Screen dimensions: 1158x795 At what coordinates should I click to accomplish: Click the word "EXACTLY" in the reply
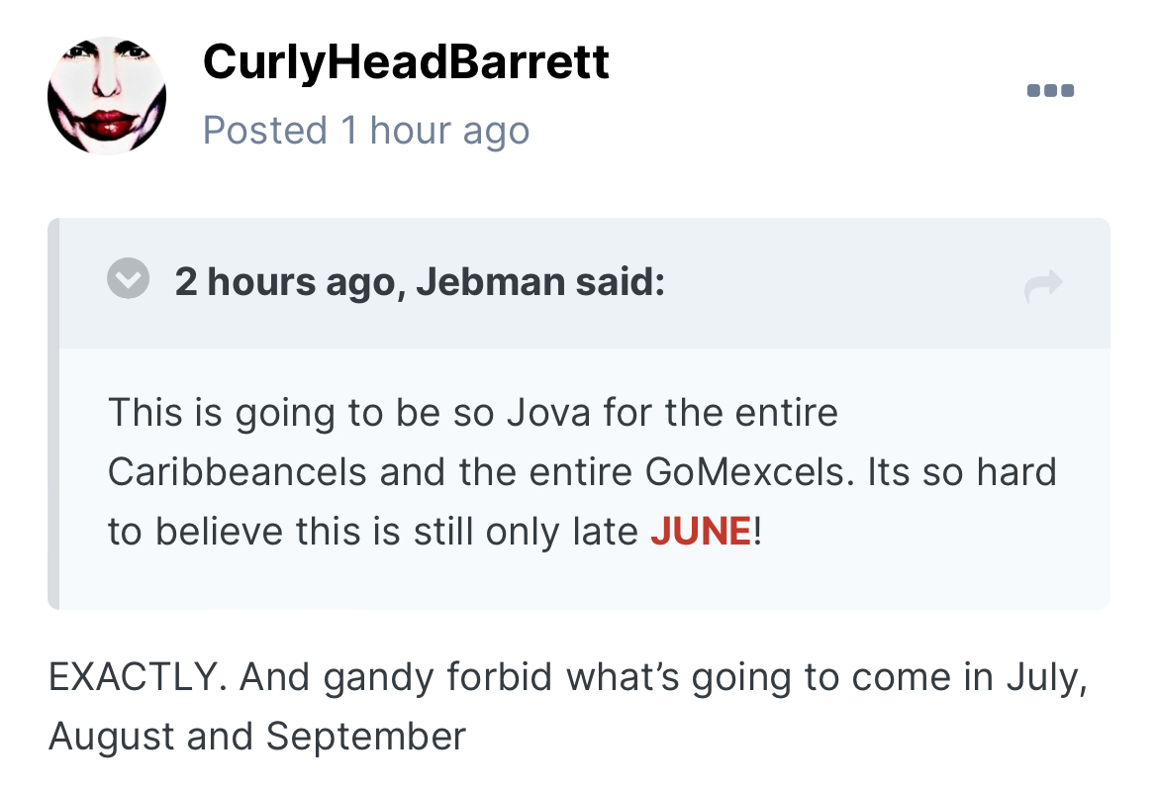[131, 680]
